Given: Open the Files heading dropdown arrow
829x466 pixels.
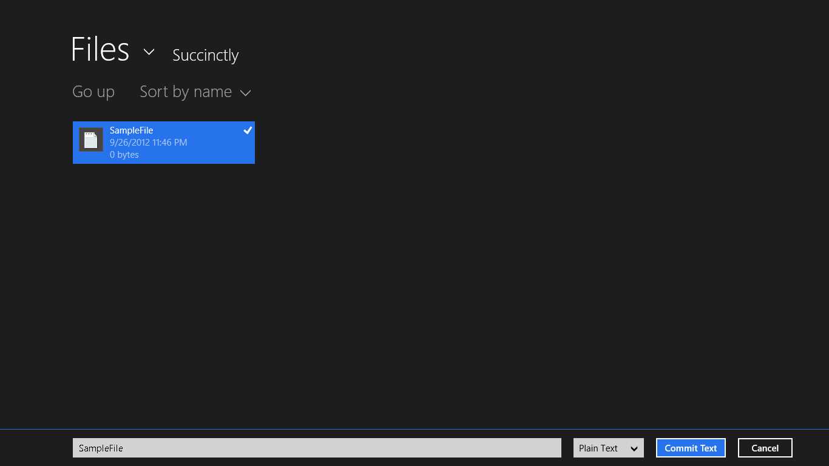Looking at the screenshot, I should [149, 53].
